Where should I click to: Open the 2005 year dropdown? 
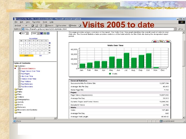pos(35,33)
